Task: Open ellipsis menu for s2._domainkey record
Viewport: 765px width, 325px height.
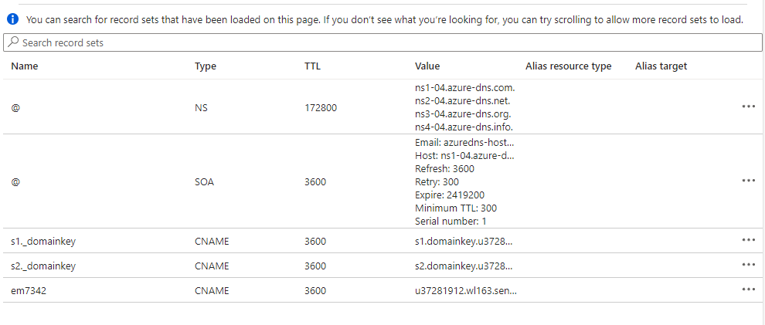Action: (747, 265)
